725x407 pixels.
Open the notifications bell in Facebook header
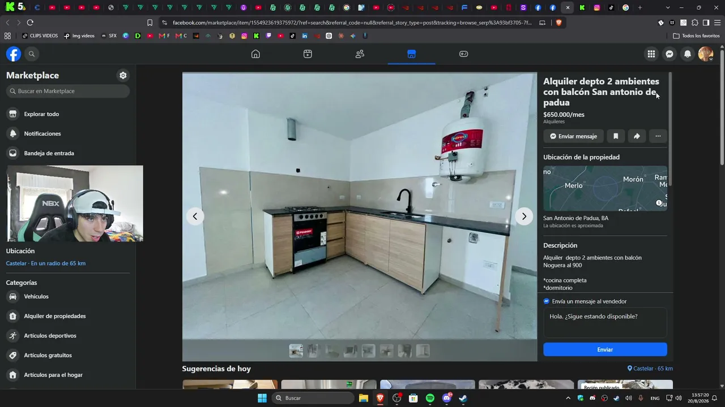688,54
